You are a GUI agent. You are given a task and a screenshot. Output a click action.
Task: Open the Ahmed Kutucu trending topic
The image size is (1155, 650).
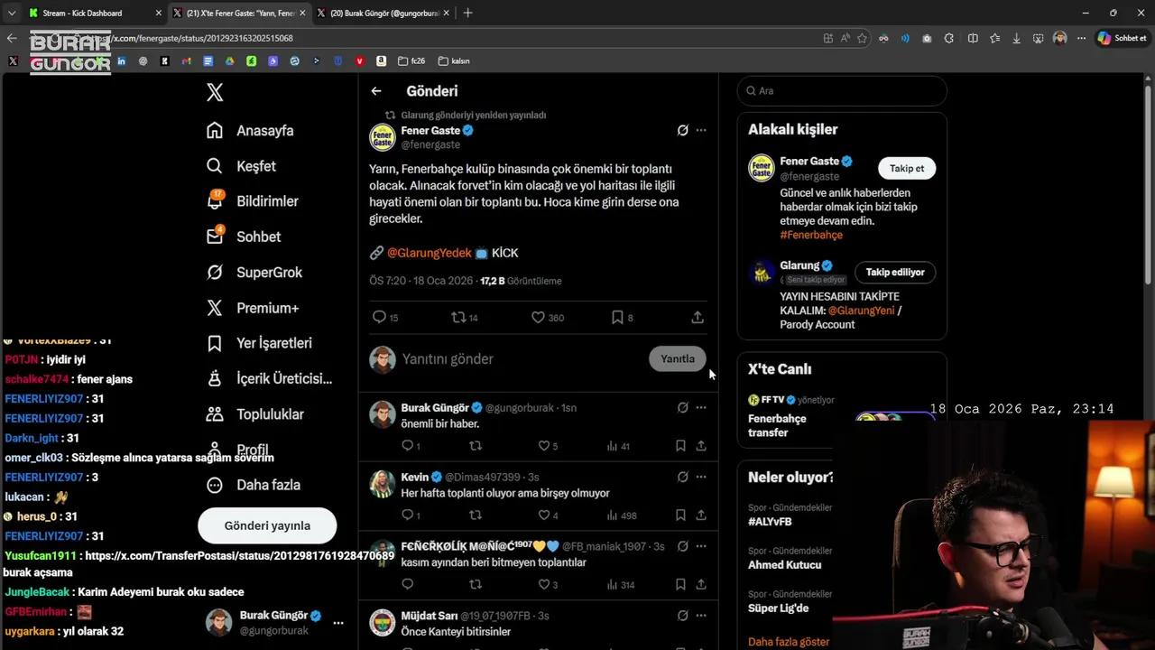784,565
